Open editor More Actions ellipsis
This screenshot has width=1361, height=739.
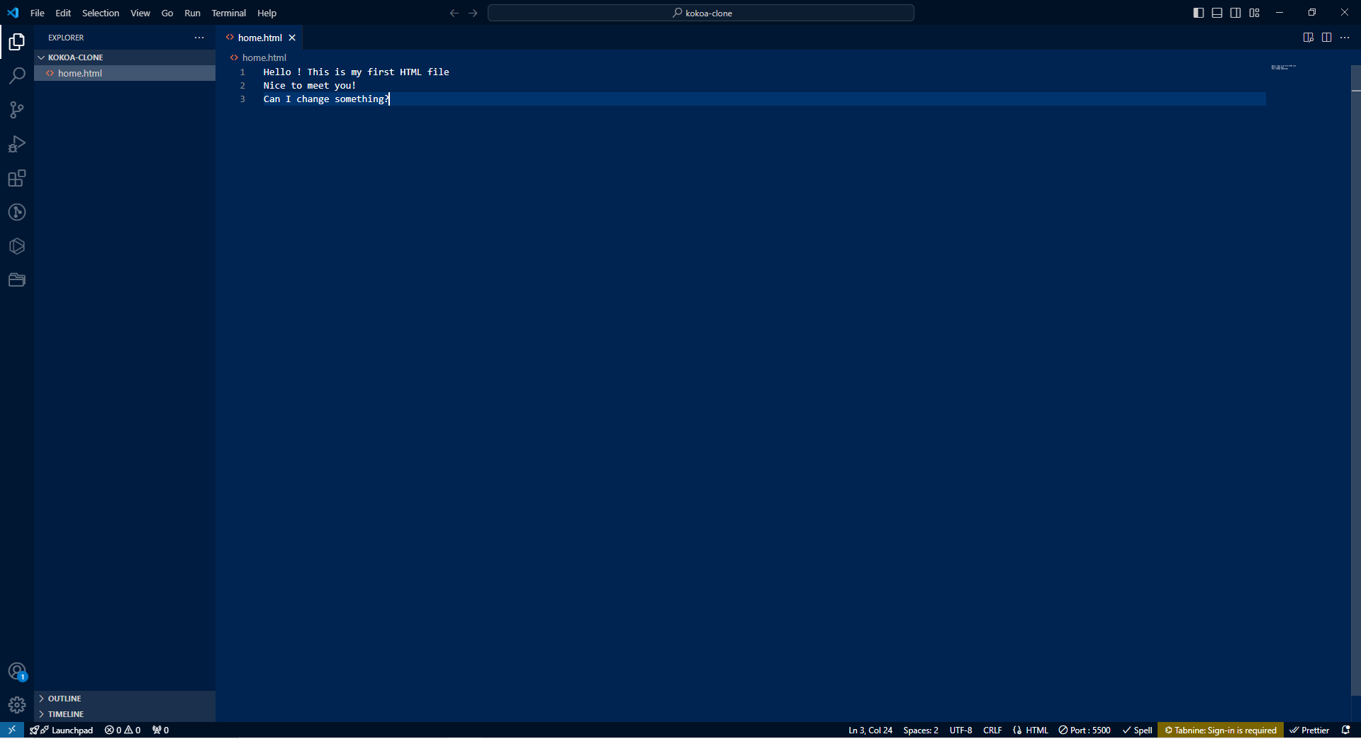(1345, 38)
